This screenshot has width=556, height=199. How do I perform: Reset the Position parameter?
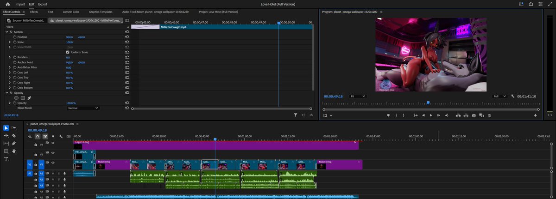click(126, 37)
